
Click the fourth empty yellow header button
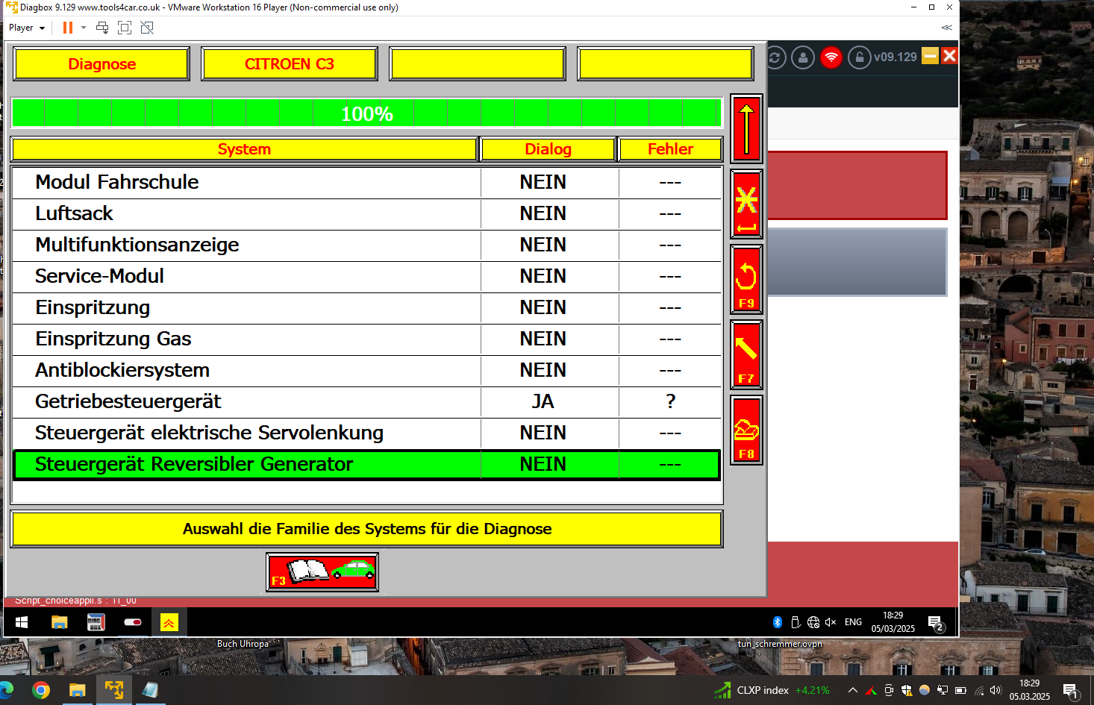666,64
